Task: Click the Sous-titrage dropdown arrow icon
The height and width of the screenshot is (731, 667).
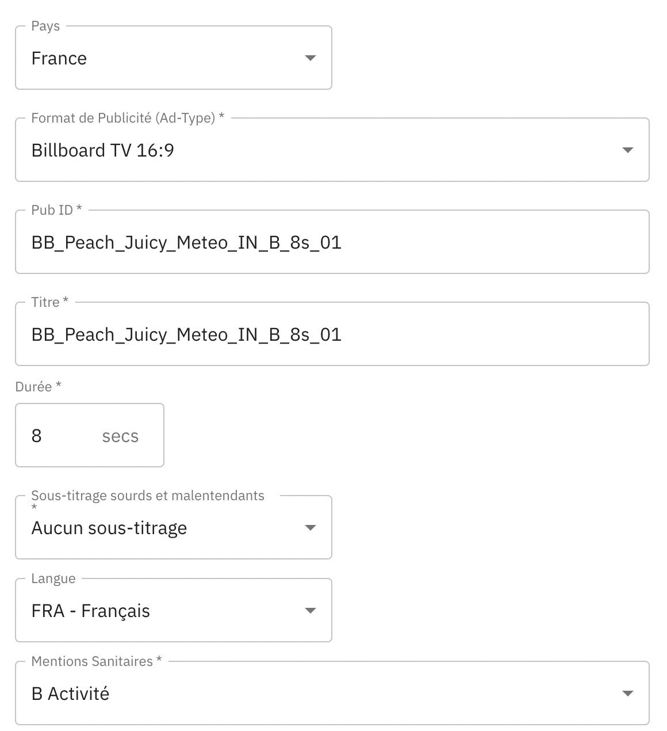Action: 310,528
